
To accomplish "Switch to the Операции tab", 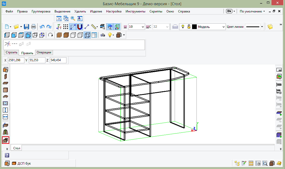I will pos(44,52).
